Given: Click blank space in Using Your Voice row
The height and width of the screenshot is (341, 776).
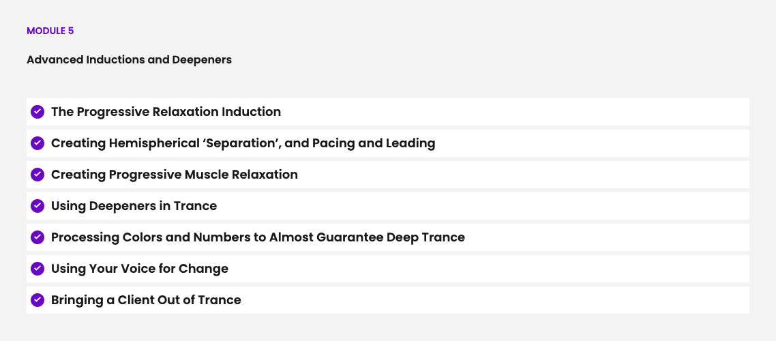Looking at the screenshot, I should click(477, 269).
